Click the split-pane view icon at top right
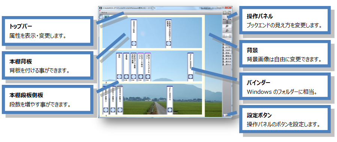Screen dimensions: 337x142 click(x=229, y=13)
